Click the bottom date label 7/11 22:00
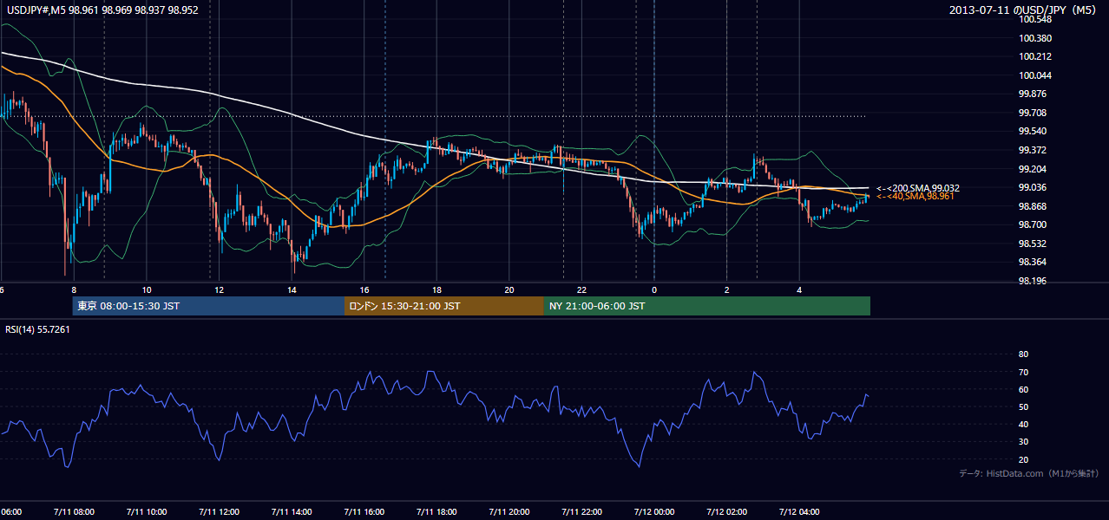This screenshot has height=520, width=1109. pos(581,511)
